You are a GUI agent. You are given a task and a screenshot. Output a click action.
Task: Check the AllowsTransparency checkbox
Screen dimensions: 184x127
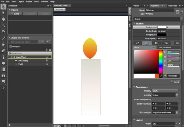tap(153, 99)
